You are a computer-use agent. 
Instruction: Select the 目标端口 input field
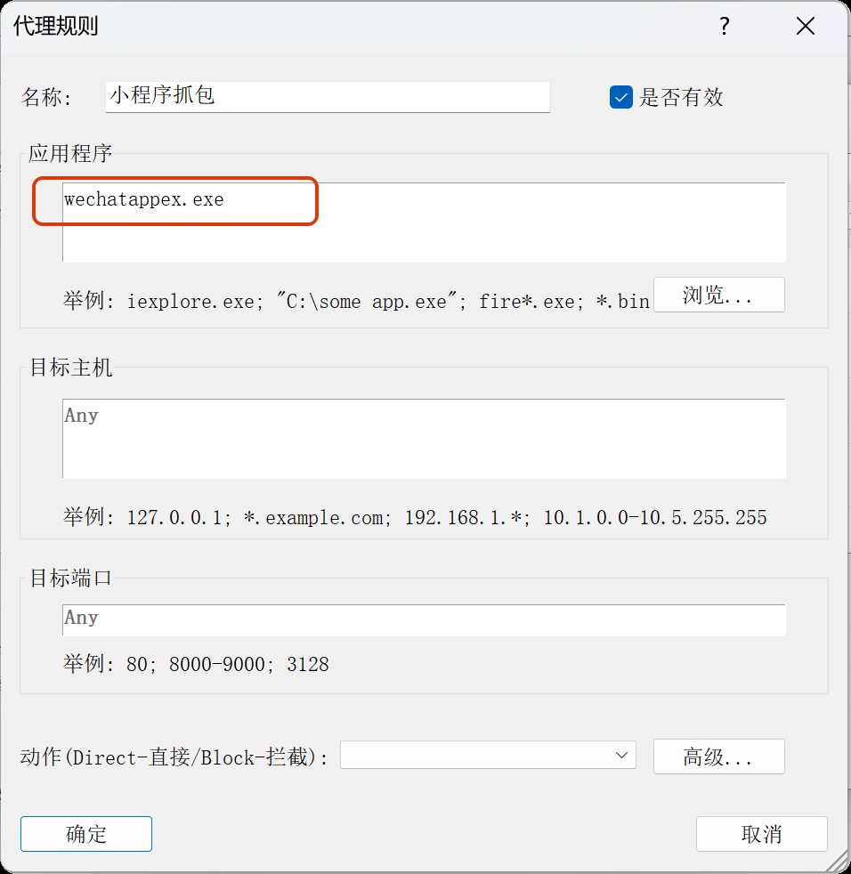click(x=424, y=619)
